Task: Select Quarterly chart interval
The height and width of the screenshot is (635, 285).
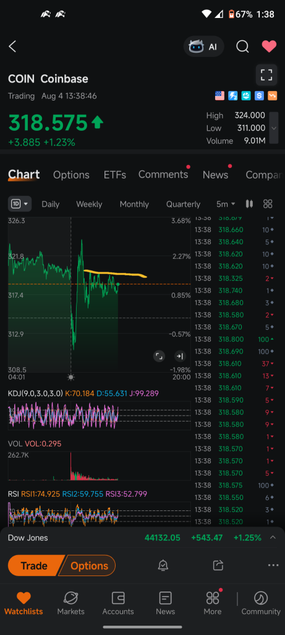Action: [183, 204]
